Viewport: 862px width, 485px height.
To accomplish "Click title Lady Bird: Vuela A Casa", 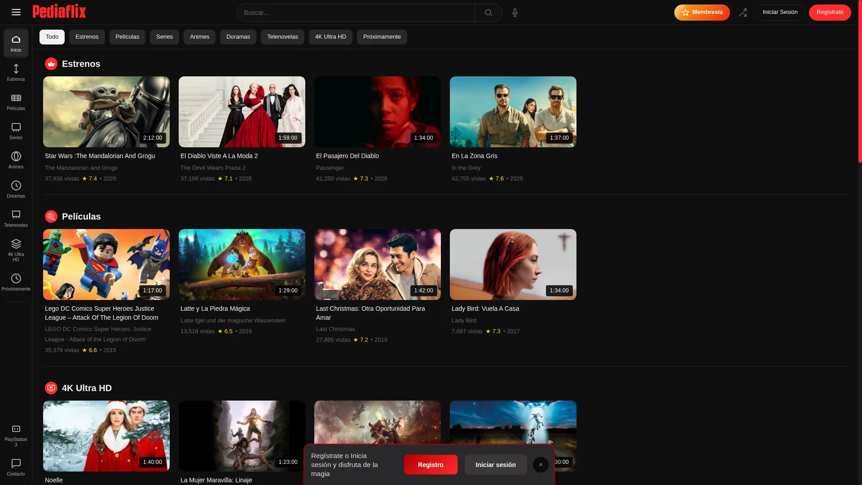I will pos(485,309).
